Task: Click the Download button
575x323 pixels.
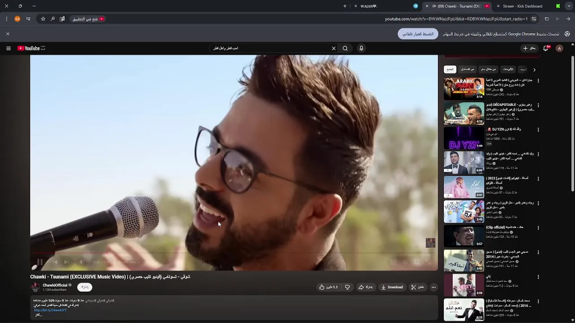Action: pos(392,287)
